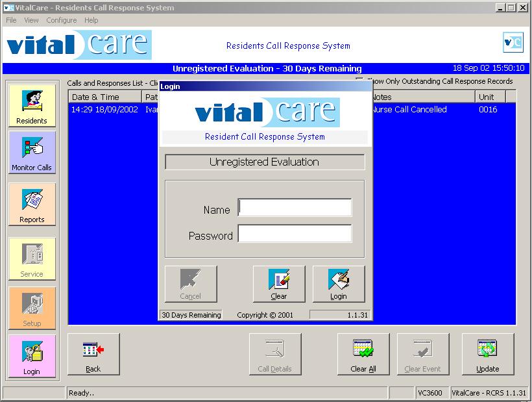Open the Residents sidebar icon
Viewport: 532px width, 402px height.
(31, 106)
